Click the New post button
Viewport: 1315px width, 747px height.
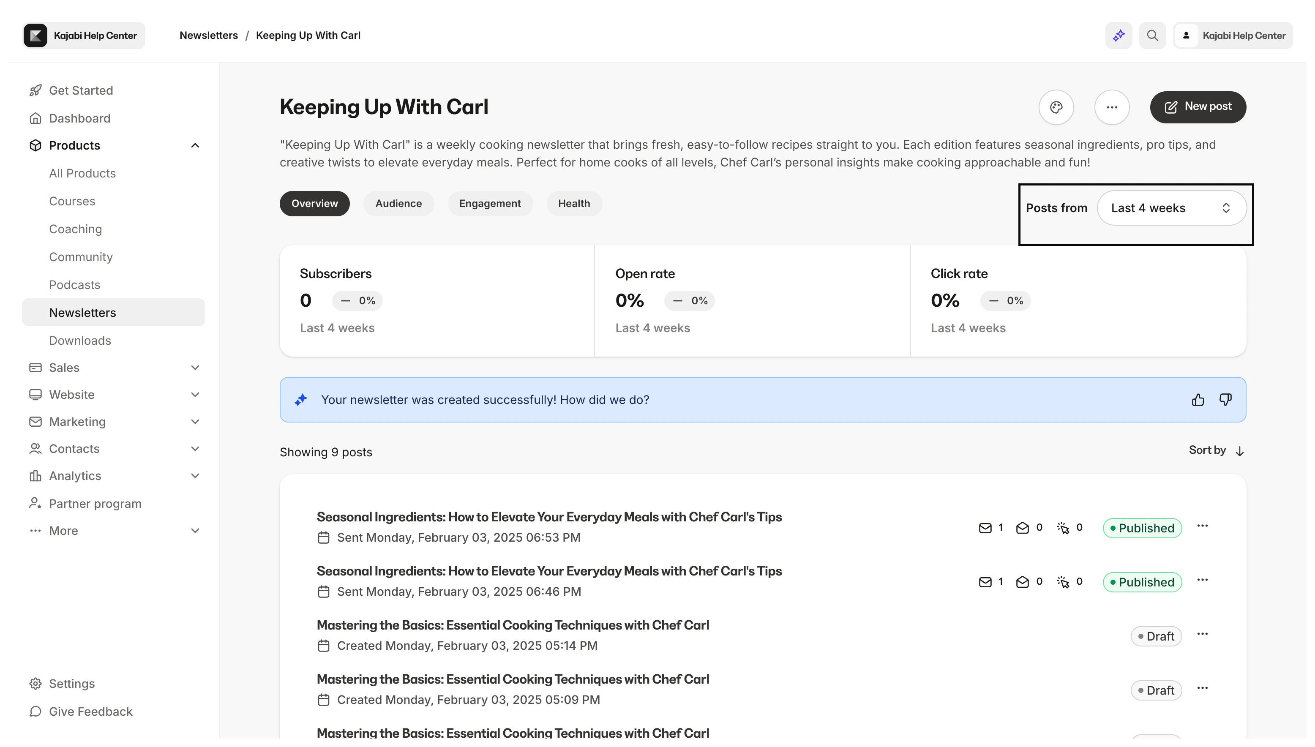(x=1198, y=107)
